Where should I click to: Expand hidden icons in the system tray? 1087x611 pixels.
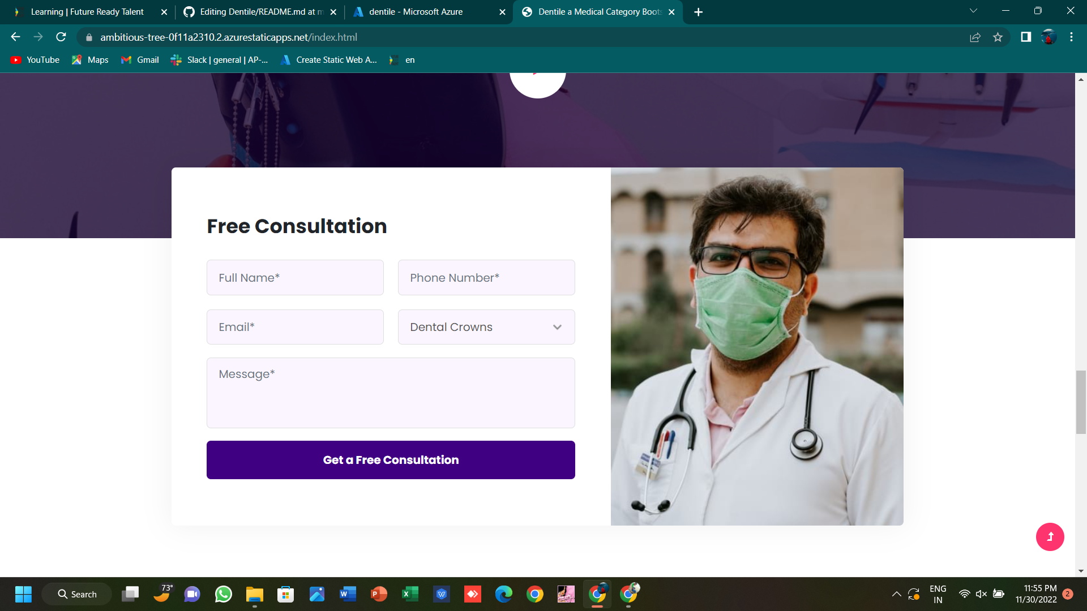896,594
